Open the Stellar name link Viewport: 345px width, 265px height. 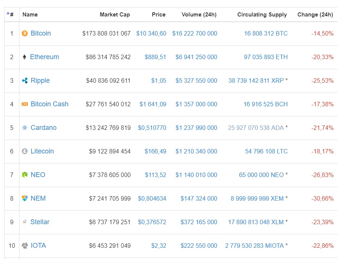click(x=40, y=222)
